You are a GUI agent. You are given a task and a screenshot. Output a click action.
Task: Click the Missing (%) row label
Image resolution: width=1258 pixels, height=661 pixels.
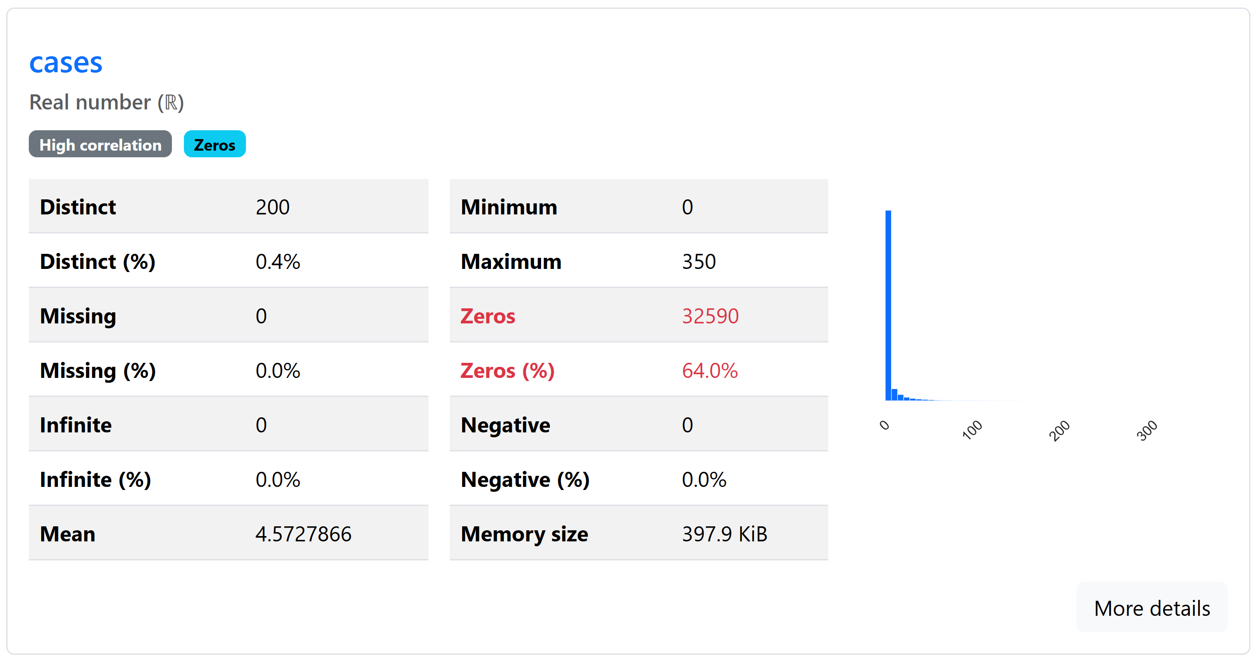click(97, 370)
